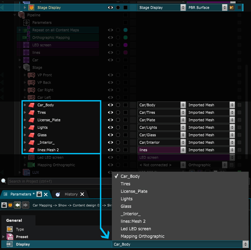Toggle visibility eye for Tires

pos(110,112)
